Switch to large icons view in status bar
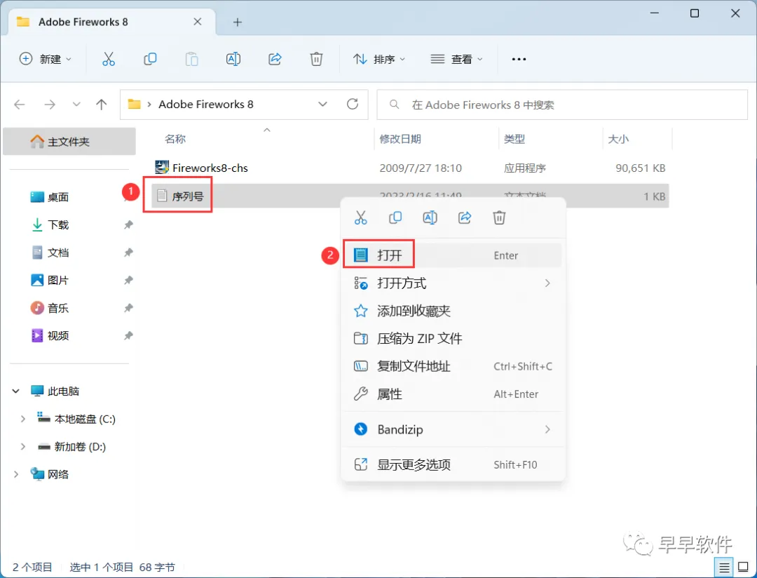 coord(744,567)
